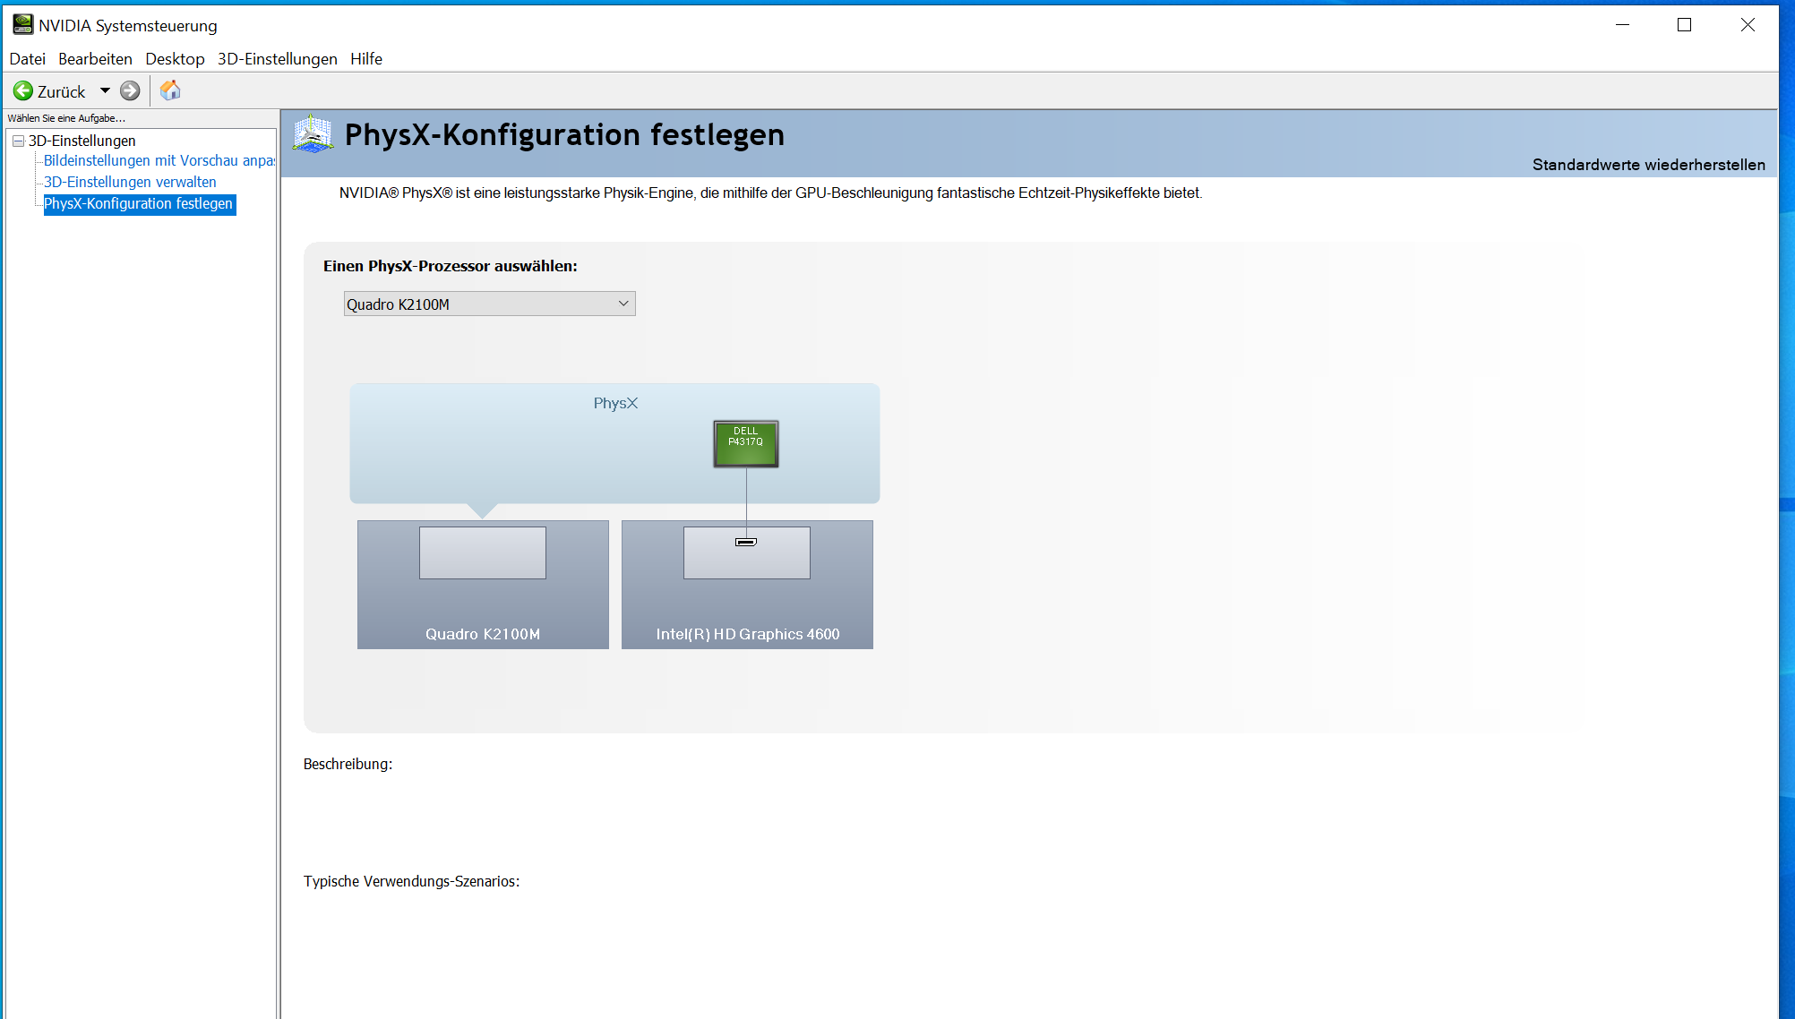Maximize the NVIDIA Systemsteuerung window
1795x1019 pixels.
click(1684, 25)
